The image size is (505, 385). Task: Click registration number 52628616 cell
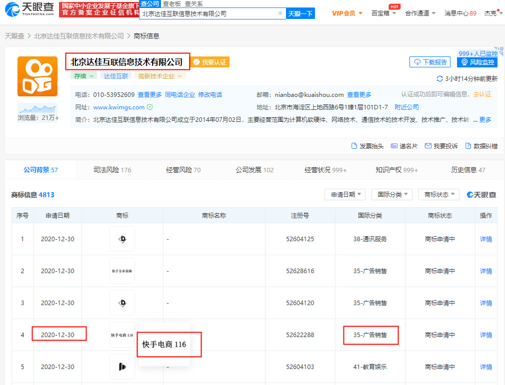point(300,271)
